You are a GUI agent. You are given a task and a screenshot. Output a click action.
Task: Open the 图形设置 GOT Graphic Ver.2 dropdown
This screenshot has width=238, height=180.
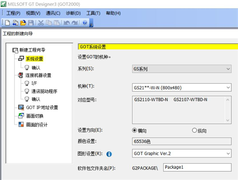182,153
